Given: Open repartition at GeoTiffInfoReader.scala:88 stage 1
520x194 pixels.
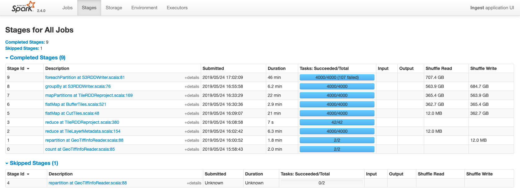Looking at the screenshot, I should [84, 140].
